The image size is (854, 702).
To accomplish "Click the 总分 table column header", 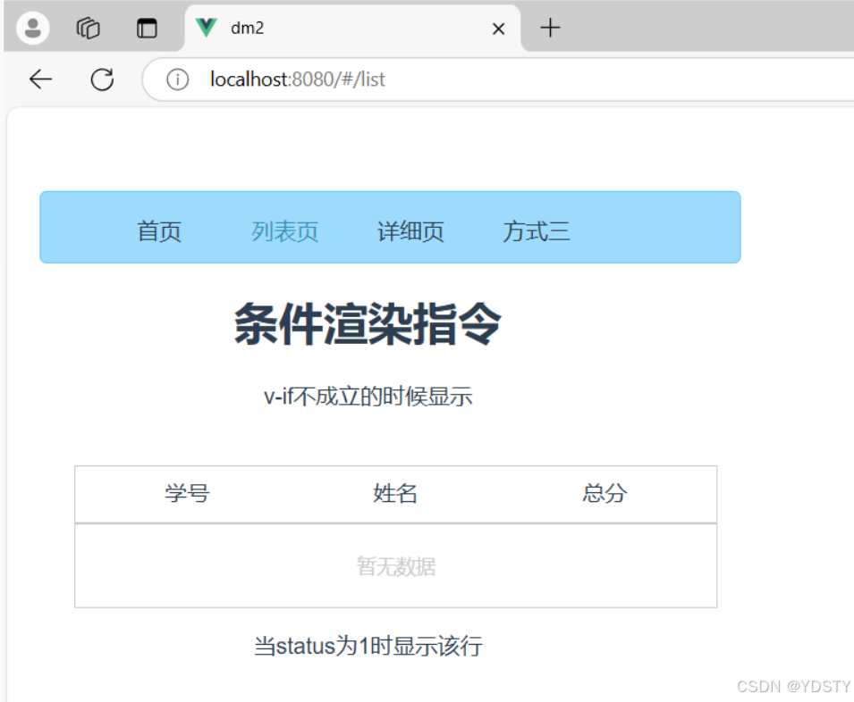I will click(604, 493).
